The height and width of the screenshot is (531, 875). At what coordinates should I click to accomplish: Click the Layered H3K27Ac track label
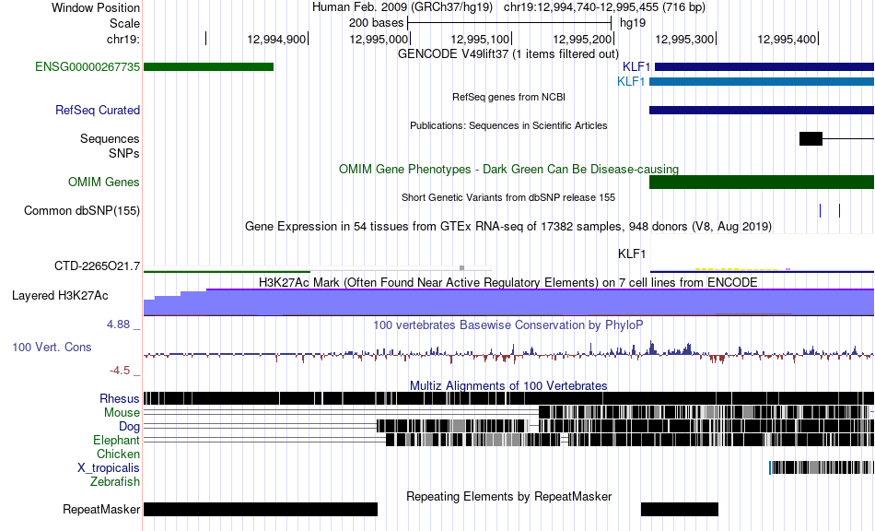pos(60,295)
